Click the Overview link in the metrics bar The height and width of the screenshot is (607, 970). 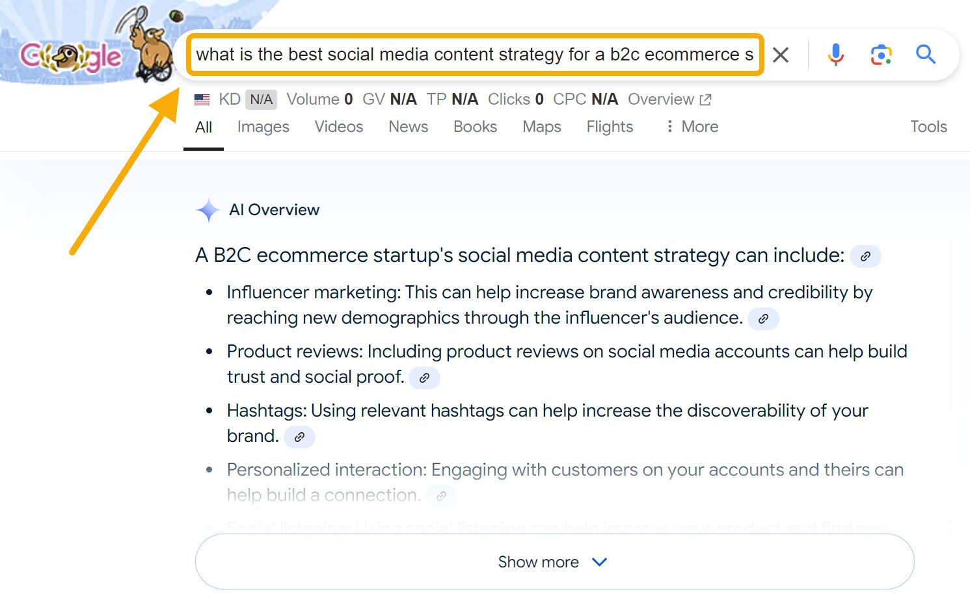point(661,99)
